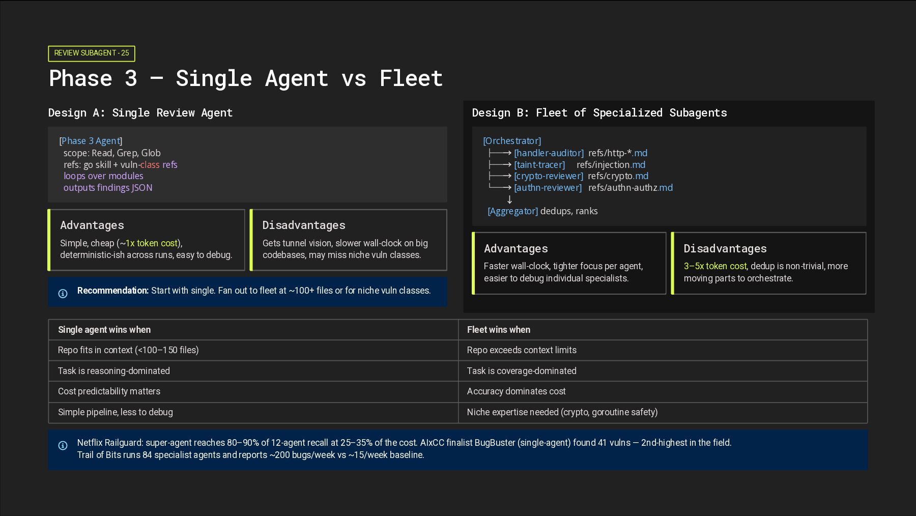Select the [handler-auditor] tree entry
916x516 pixels.
(549, 153)
